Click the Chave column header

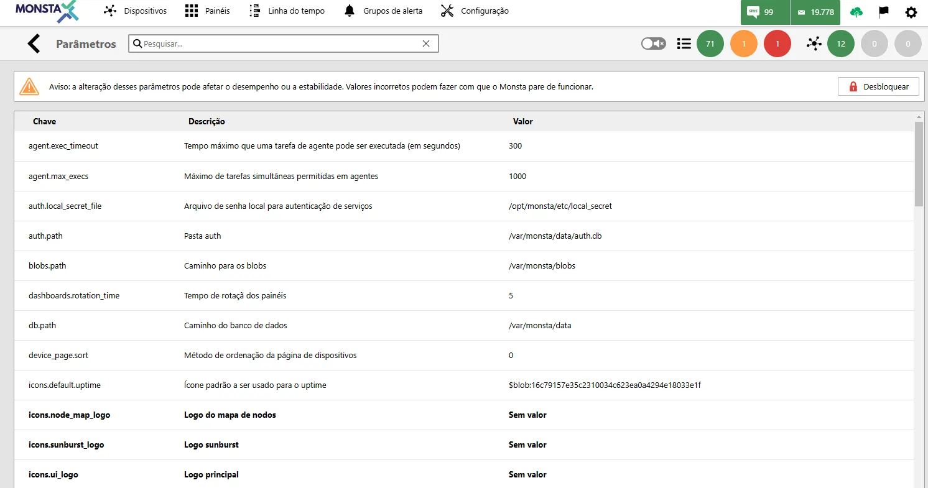point(44,121)
